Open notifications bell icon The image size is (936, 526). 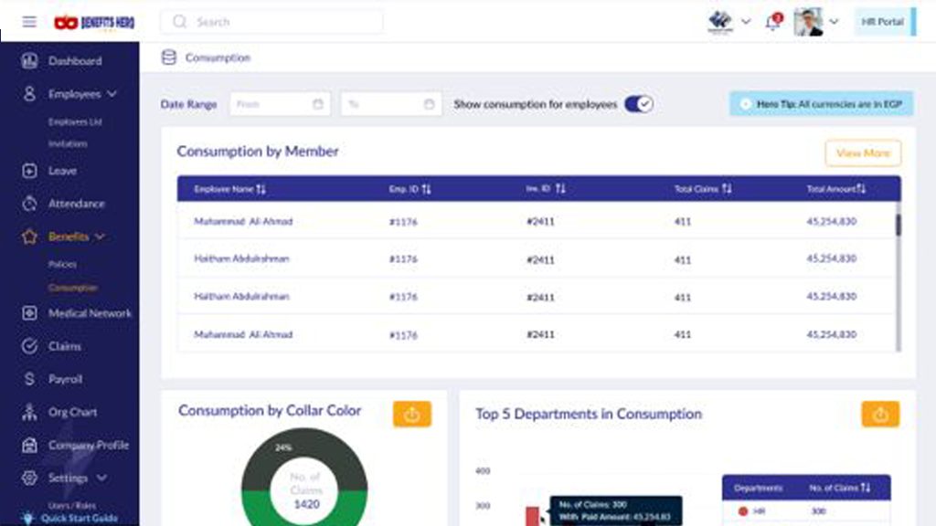[773, 22]
